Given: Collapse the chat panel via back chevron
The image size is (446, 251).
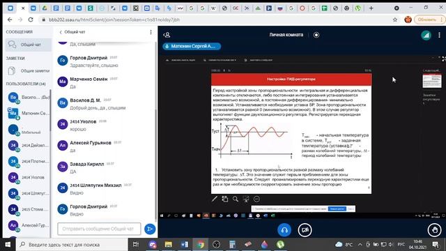Looking at the screenshot, I should (61, 32).
